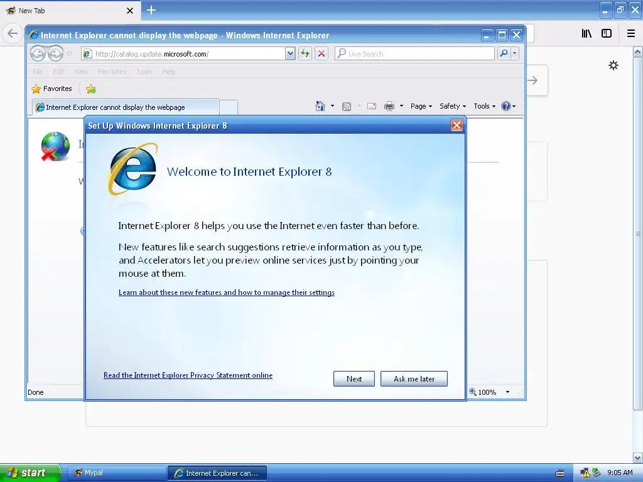Open the Internet Explorer Privacy Statement link
The image size is (643, 482).
[188, 375]
